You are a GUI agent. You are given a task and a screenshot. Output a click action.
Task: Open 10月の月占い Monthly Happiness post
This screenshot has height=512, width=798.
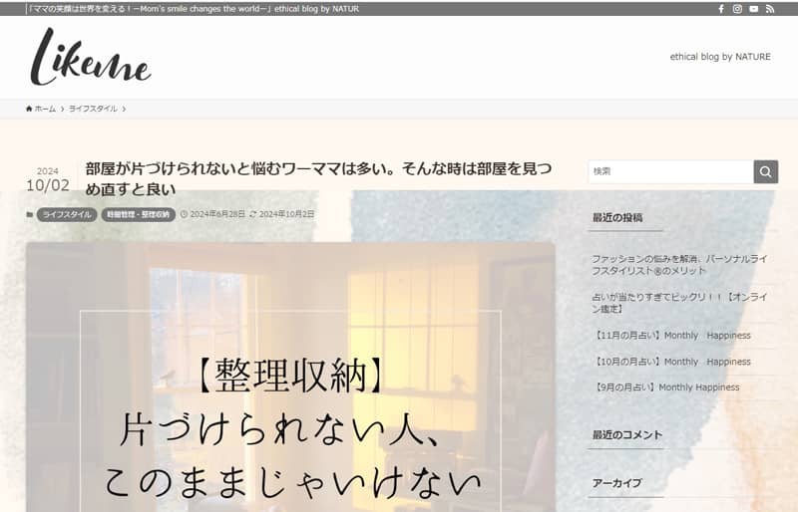tap(671, 362)
